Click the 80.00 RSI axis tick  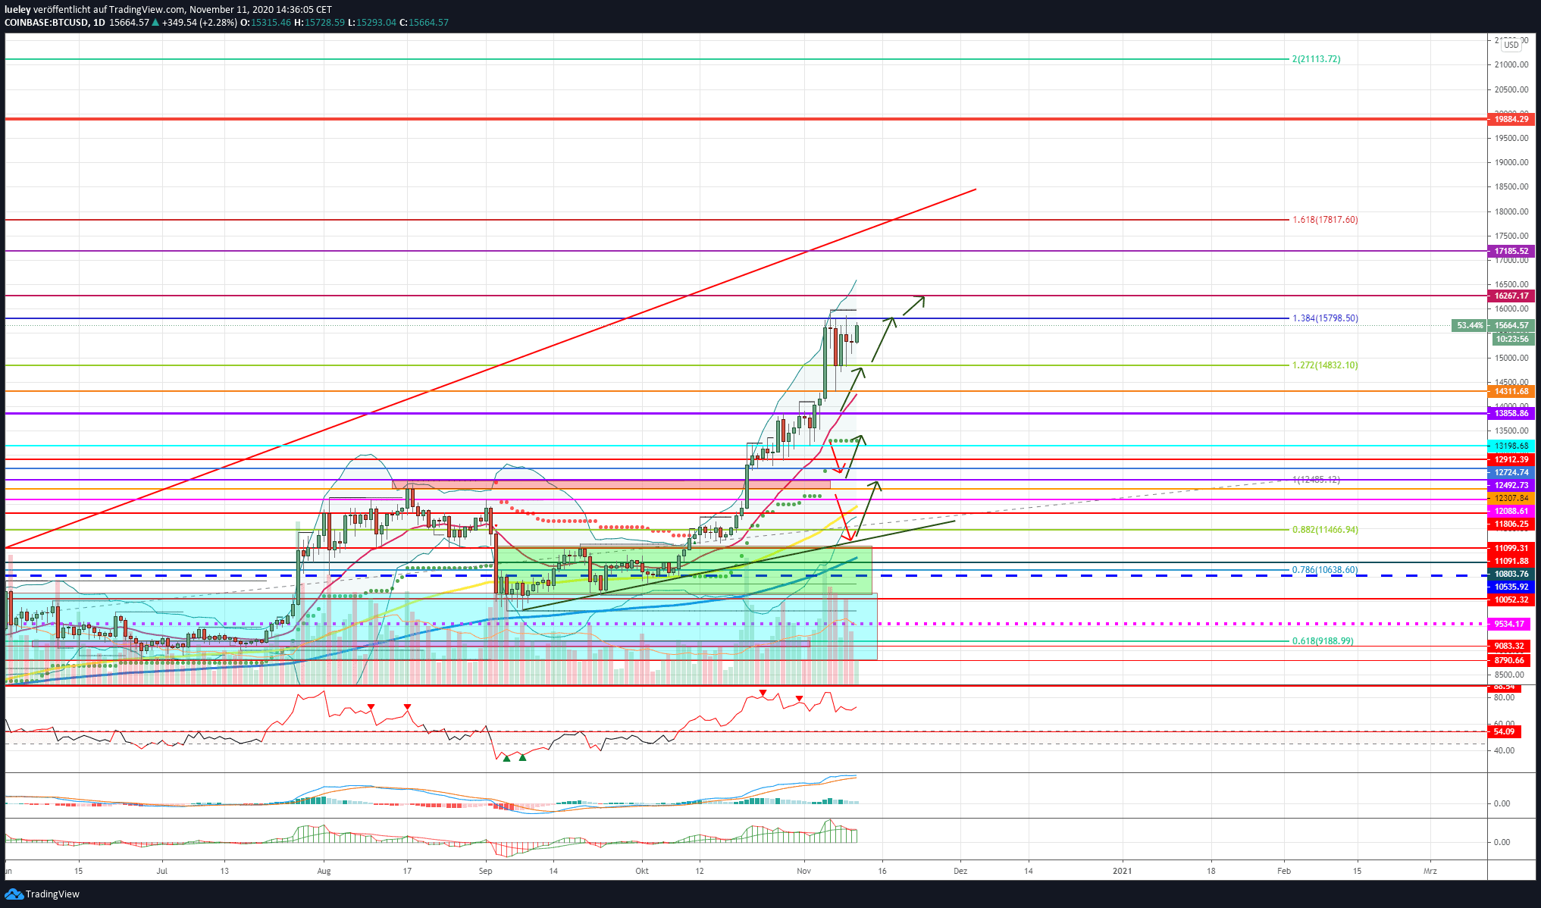coord(1504,697)
